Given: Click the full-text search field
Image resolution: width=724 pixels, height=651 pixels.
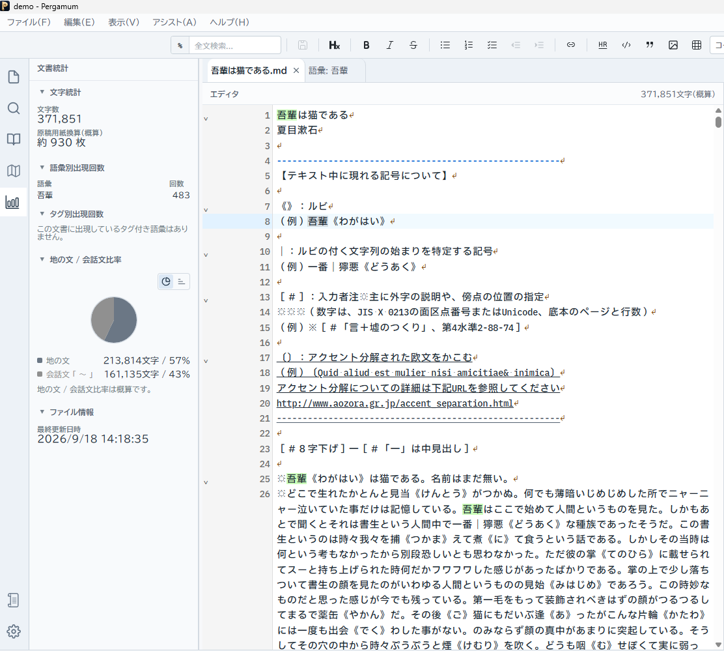Looking at the screenshot, I should tap(235, 45).
